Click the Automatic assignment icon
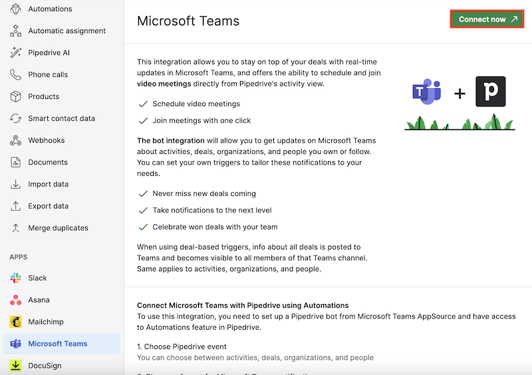This screenshot has width=532, height=375. 15,31
